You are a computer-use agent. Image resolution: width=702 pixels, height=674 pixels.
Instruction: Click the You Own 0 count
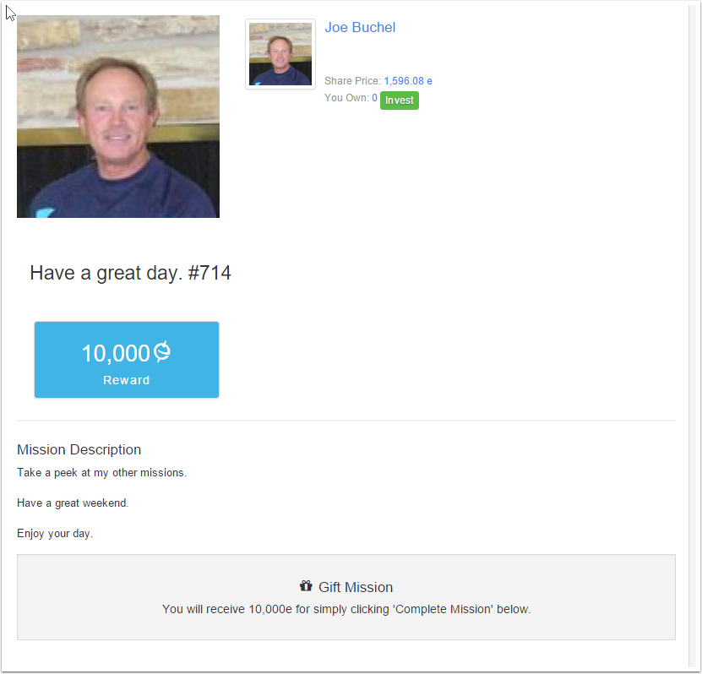pyautogui.click(x=374, y=98)
